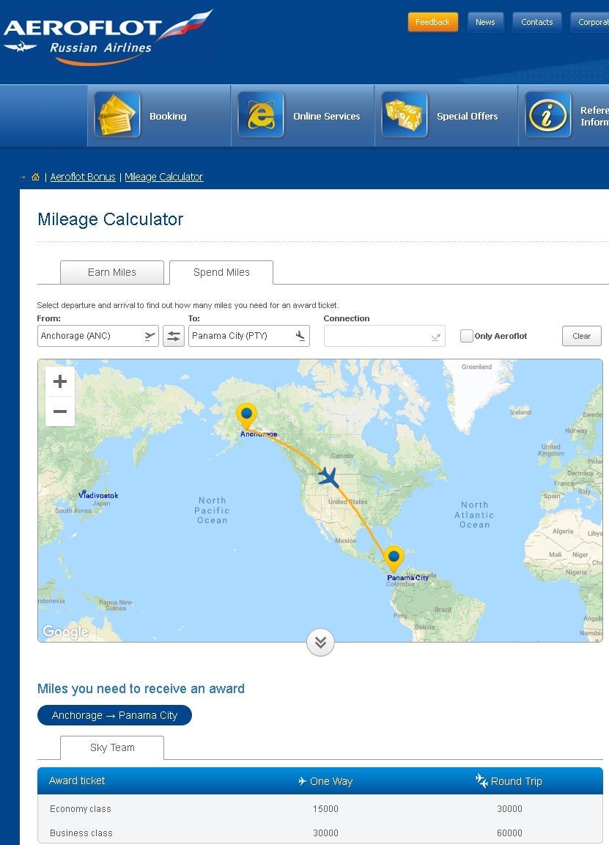This screenshot has height=845, width=609.
Task: Zoom out on the map
Action: click(60, 411)
